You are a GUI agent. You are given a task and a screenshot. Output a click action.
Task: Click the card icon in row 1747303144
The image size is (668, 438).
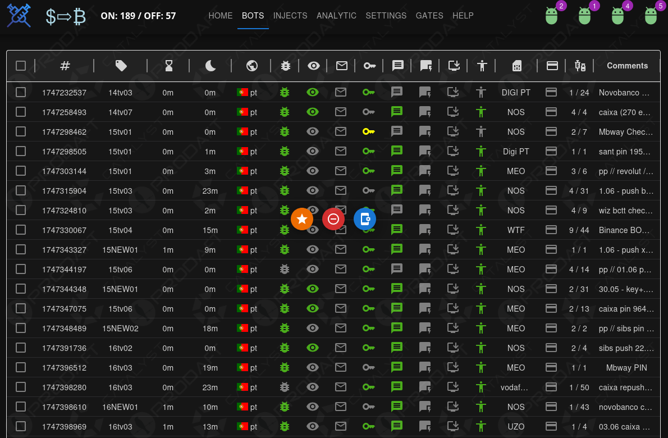(551, 171)
